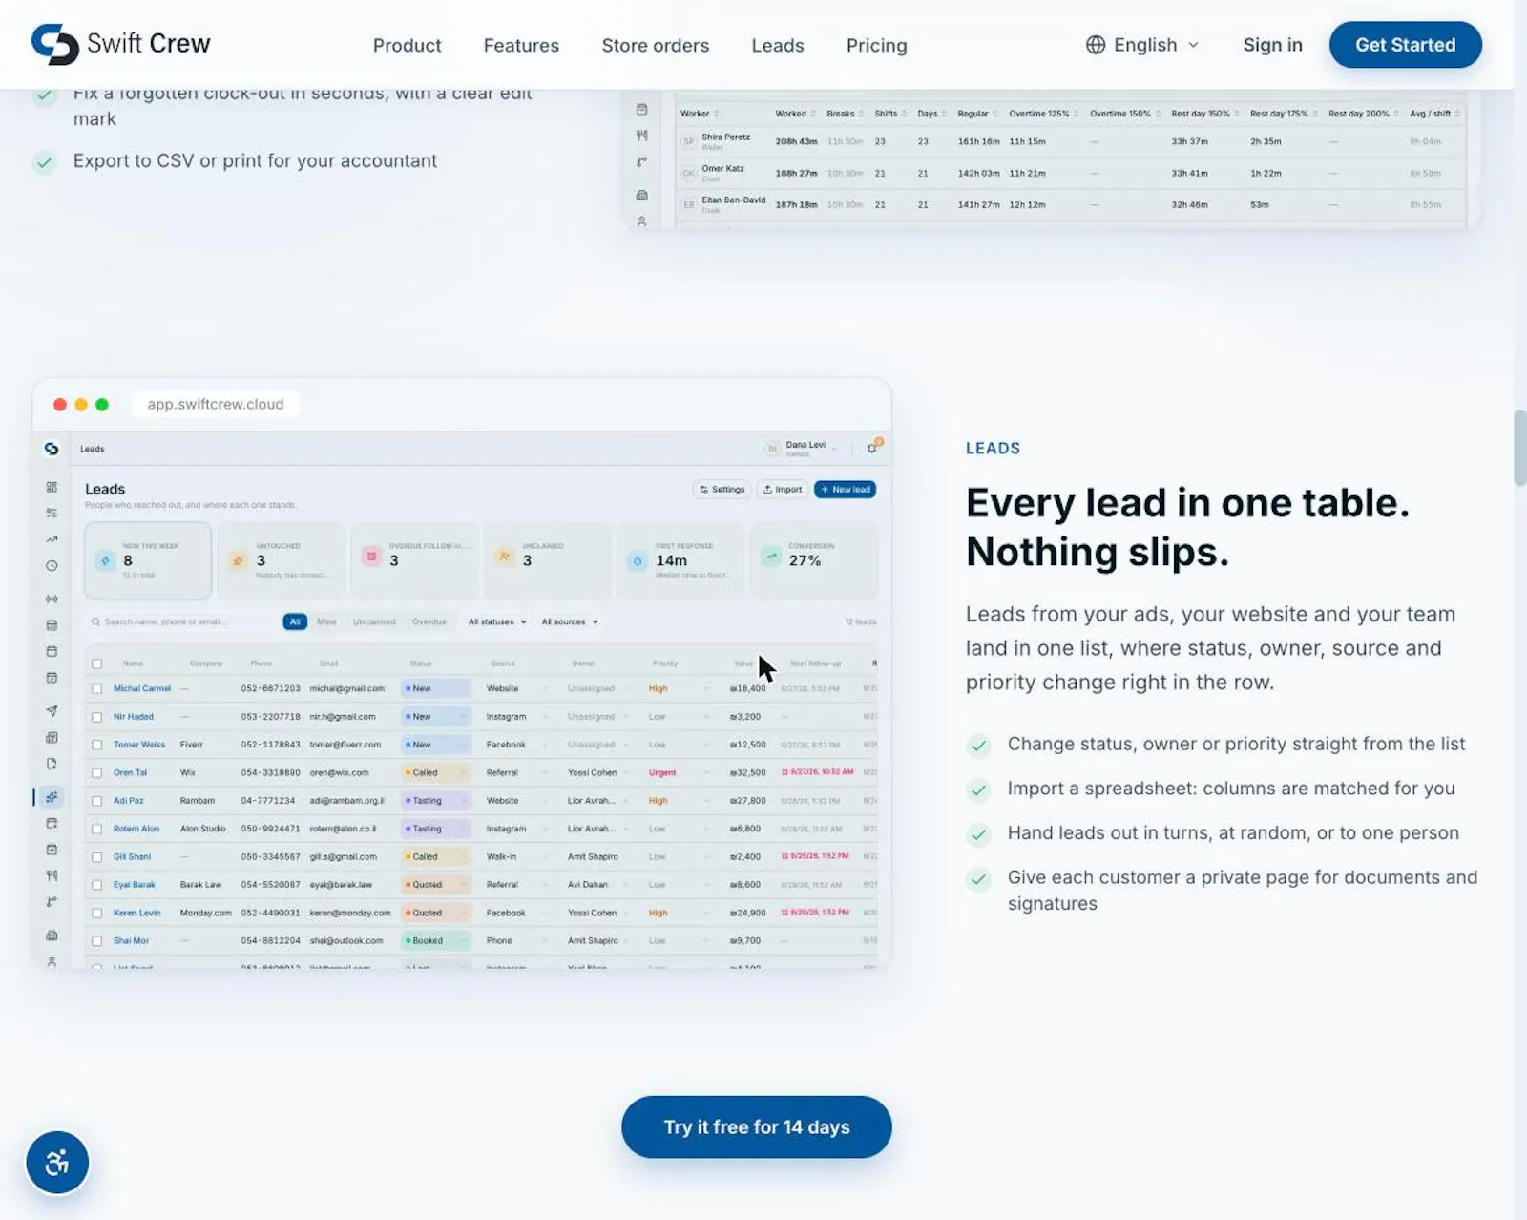
Task: Check the box for Michal Carmel
Action: pyautogui.click(x=96, y=688)
